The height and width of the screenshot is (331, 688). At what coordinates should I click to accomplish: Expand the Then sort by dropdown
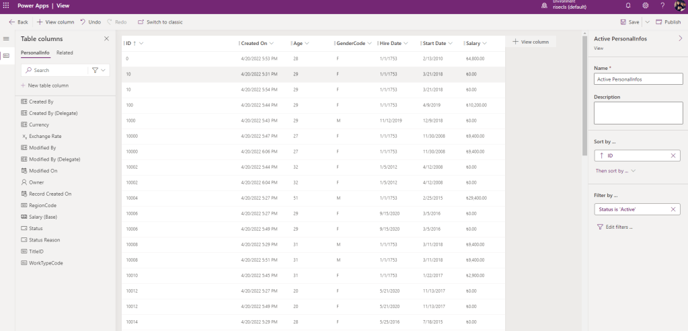(615, 171)
